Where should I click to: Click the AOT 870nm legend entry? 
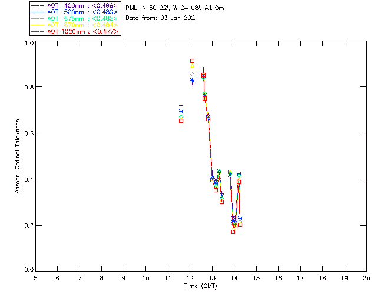[x=75, y=25]
